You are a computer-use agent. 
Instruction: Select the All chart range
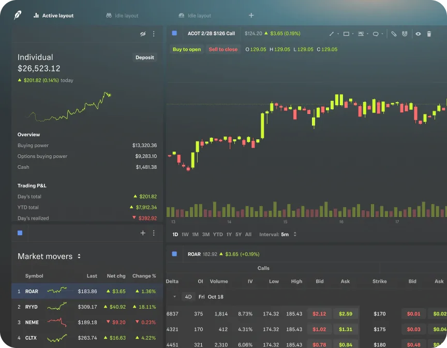pyautogui.click(x=248, y=234)
